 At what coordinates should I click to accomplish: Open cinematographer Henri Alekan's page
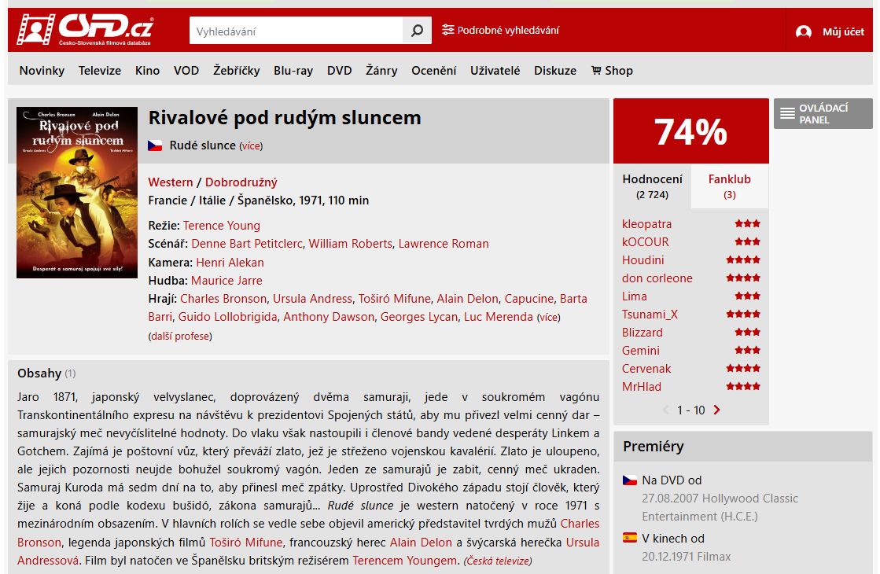(x=230, y=262)
